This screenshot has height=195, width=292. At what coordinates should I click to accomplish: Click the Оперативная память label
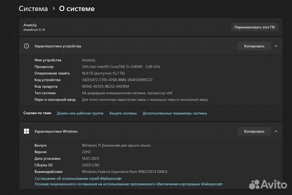pos(52,73)
